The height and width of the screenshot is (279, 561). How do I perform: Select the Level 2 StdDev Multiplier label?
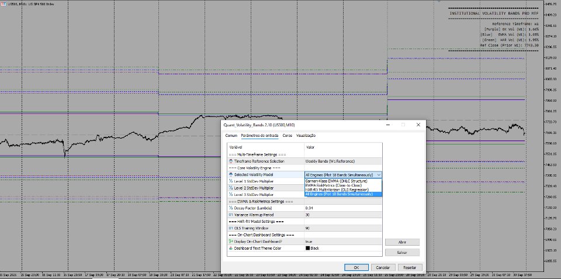click(254, 188)
